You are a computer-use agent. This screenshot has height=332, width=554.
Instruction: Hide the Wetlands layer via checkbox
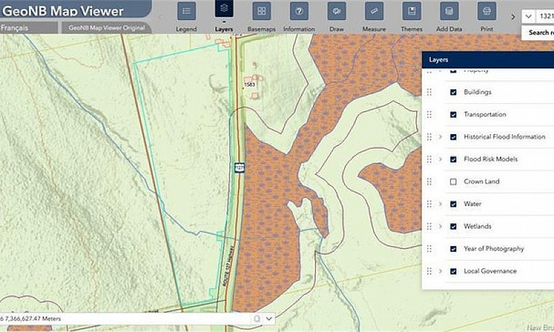454,226
